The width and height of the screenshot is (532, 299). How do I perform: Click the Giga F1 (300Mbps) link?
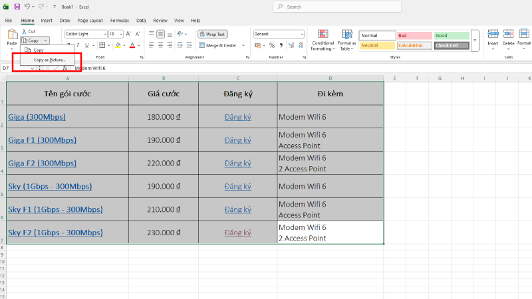click(x=42, y=140)
